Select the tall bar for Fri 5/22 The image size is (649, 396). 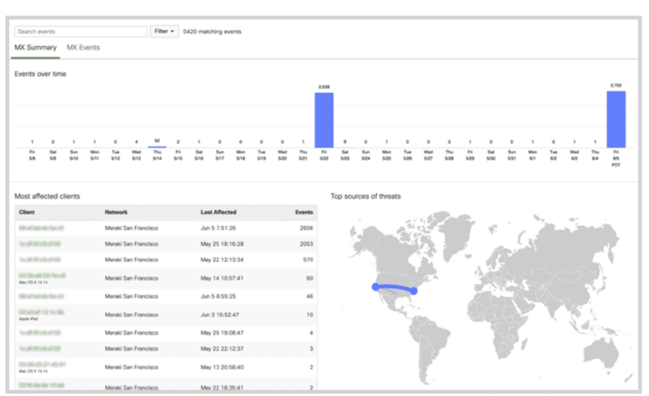click(324, 120)
